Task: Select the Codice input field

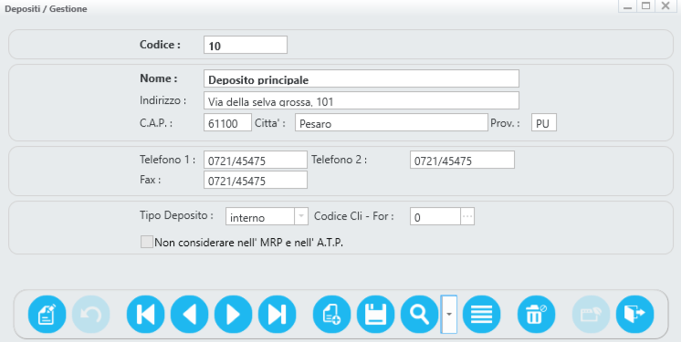Action: coord(246,45)
